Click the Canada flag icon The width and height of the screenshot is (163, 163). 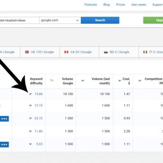click(x=67, y=52)
